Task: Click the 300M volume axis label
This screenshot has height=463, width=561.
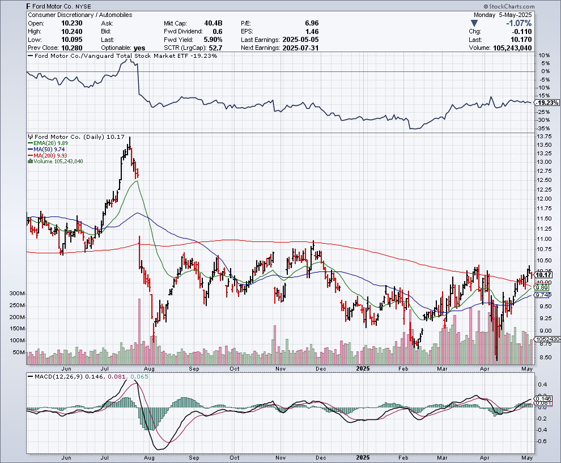Action: click(18, 294)
